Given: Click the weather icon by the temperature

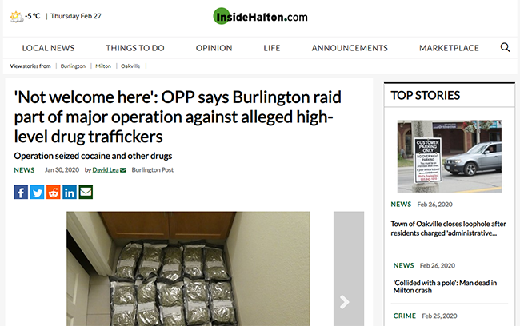Looking at the screenshot, I should 17,16.
